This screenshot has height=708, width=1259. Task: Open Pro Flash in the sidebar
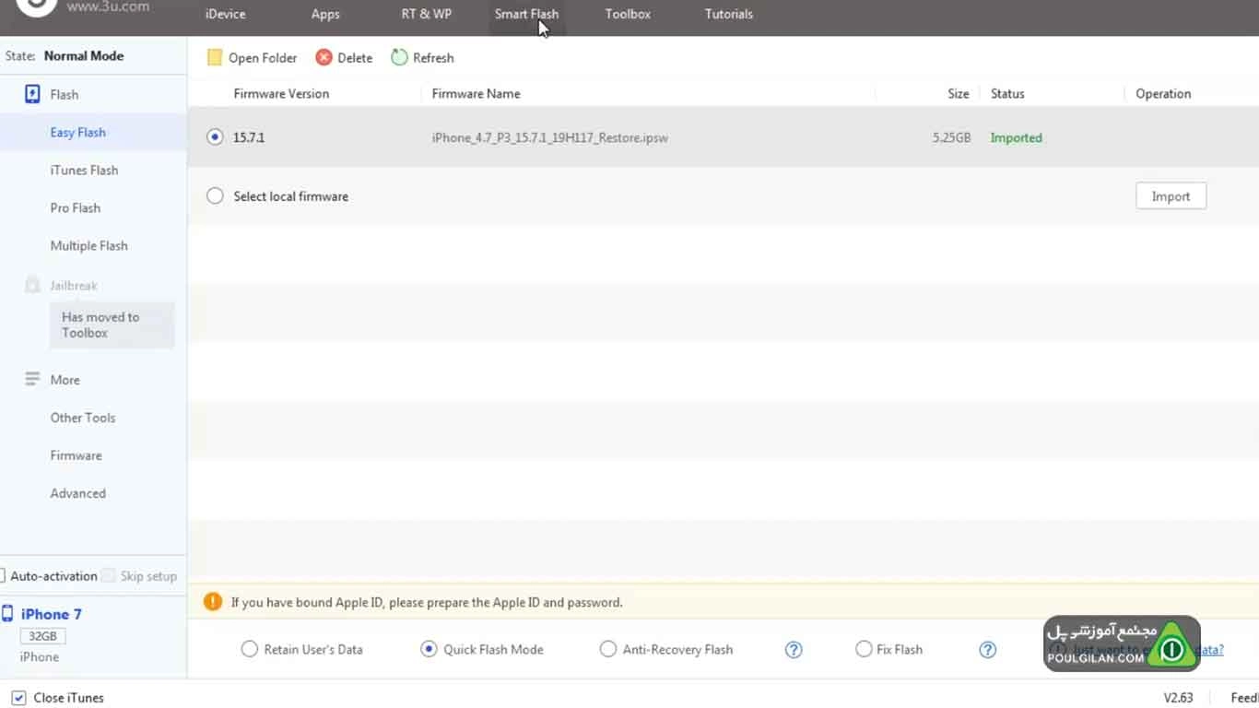[76, 207]
